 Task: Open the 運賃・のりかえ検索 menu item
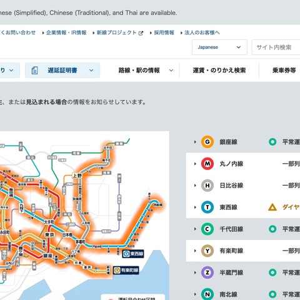point(219,71)
